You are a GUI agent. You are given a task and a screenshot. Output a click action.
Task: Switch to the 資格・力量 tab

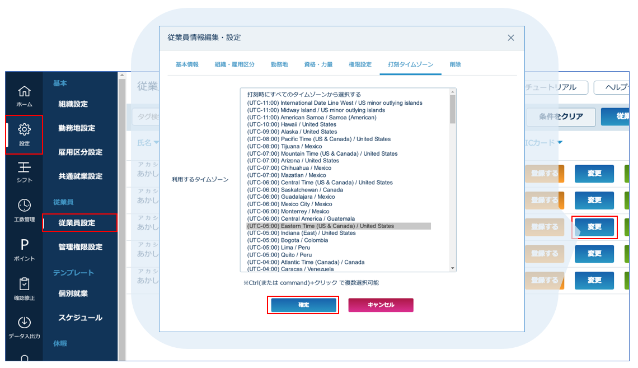[318, 64]
